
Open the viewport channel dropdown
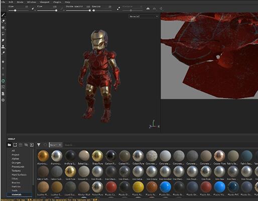(144, 17)
